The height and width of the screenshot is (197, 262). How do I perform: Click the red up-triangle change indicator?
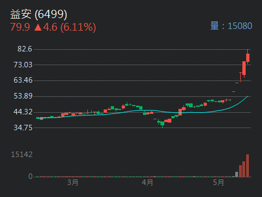point(38,27)
